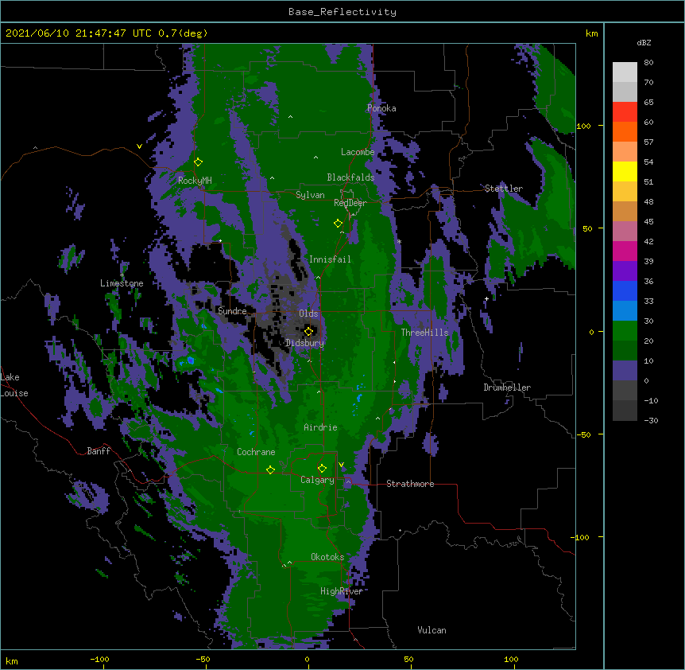Pick the magenta 39-42 dBZ legend swatch
Image resolution: width=685 pixels, height=670 pixels.
[625, 251]
